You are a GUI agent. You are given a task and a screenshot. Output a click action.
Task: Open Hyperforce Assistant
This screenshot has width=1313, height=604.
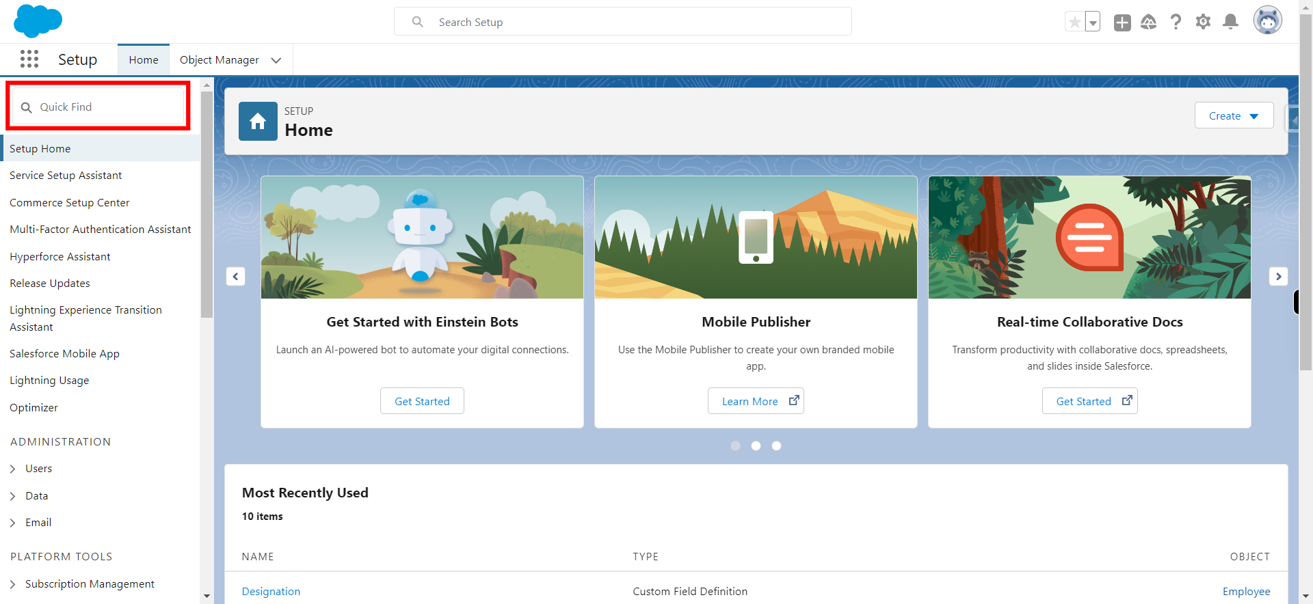60,257
